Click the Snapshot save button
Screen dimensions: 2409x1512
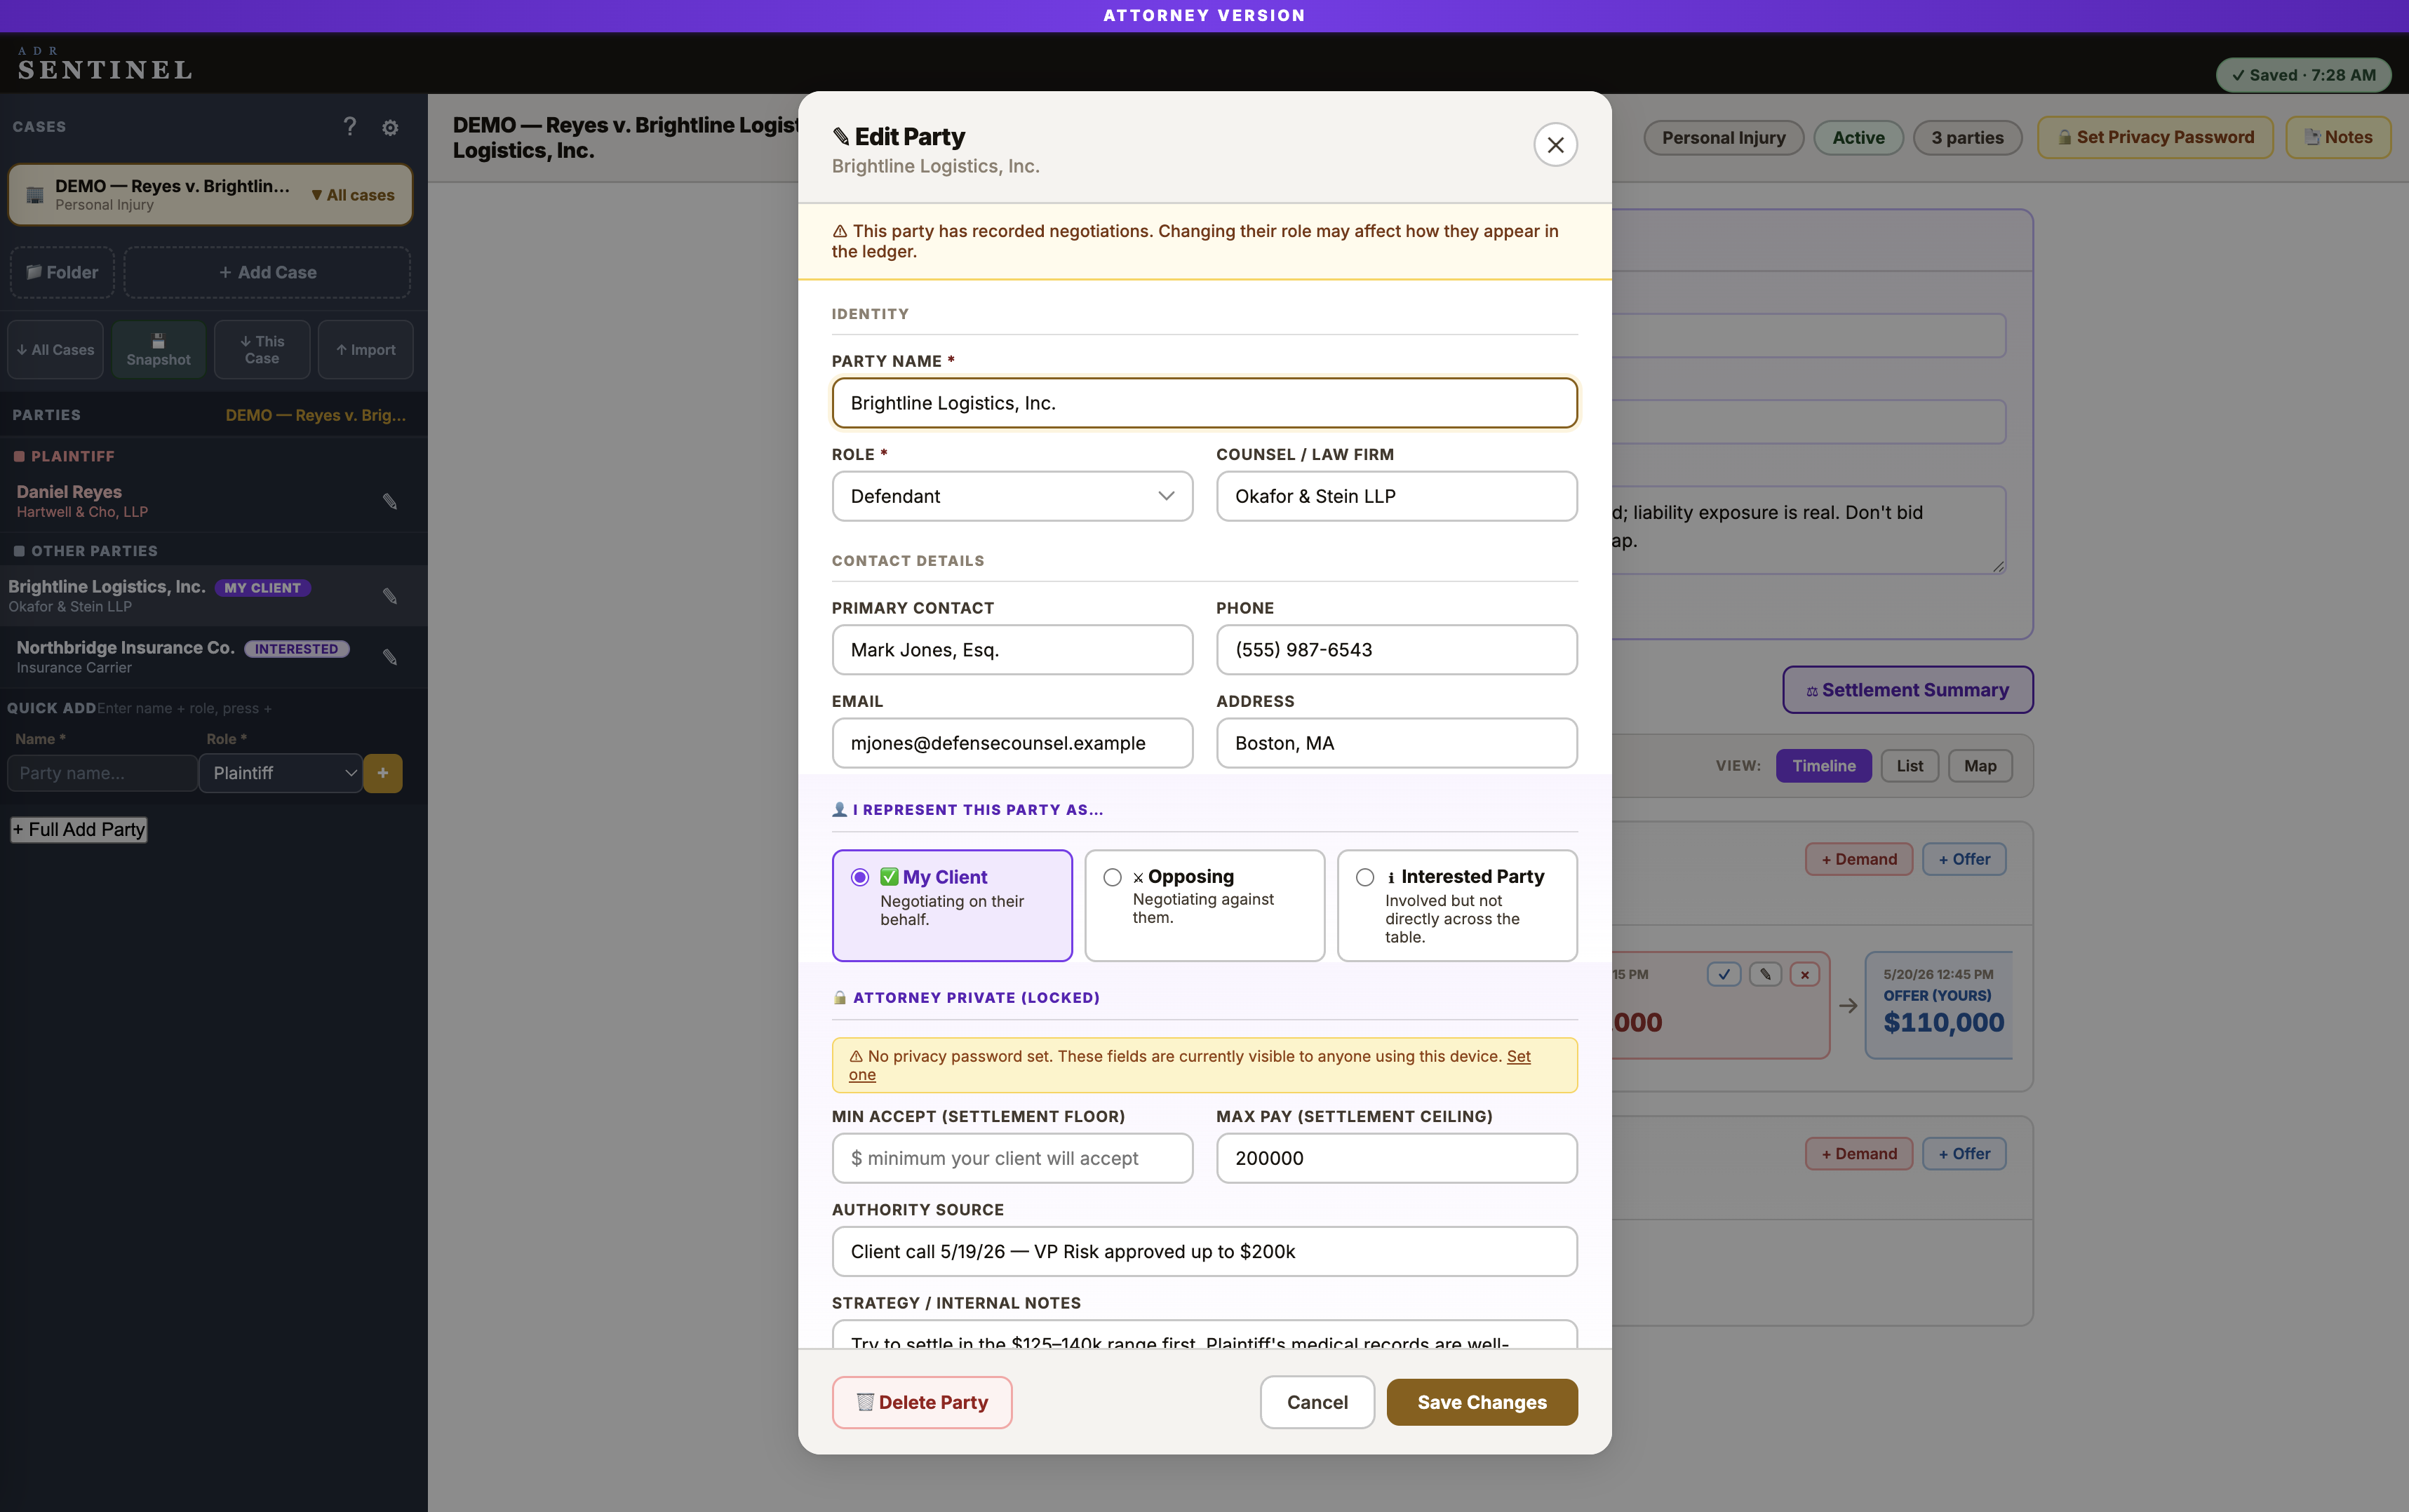tap(158, 350)
